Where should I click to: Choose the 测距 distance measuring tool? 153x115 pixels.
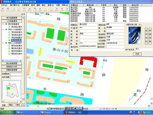(51, 10)
